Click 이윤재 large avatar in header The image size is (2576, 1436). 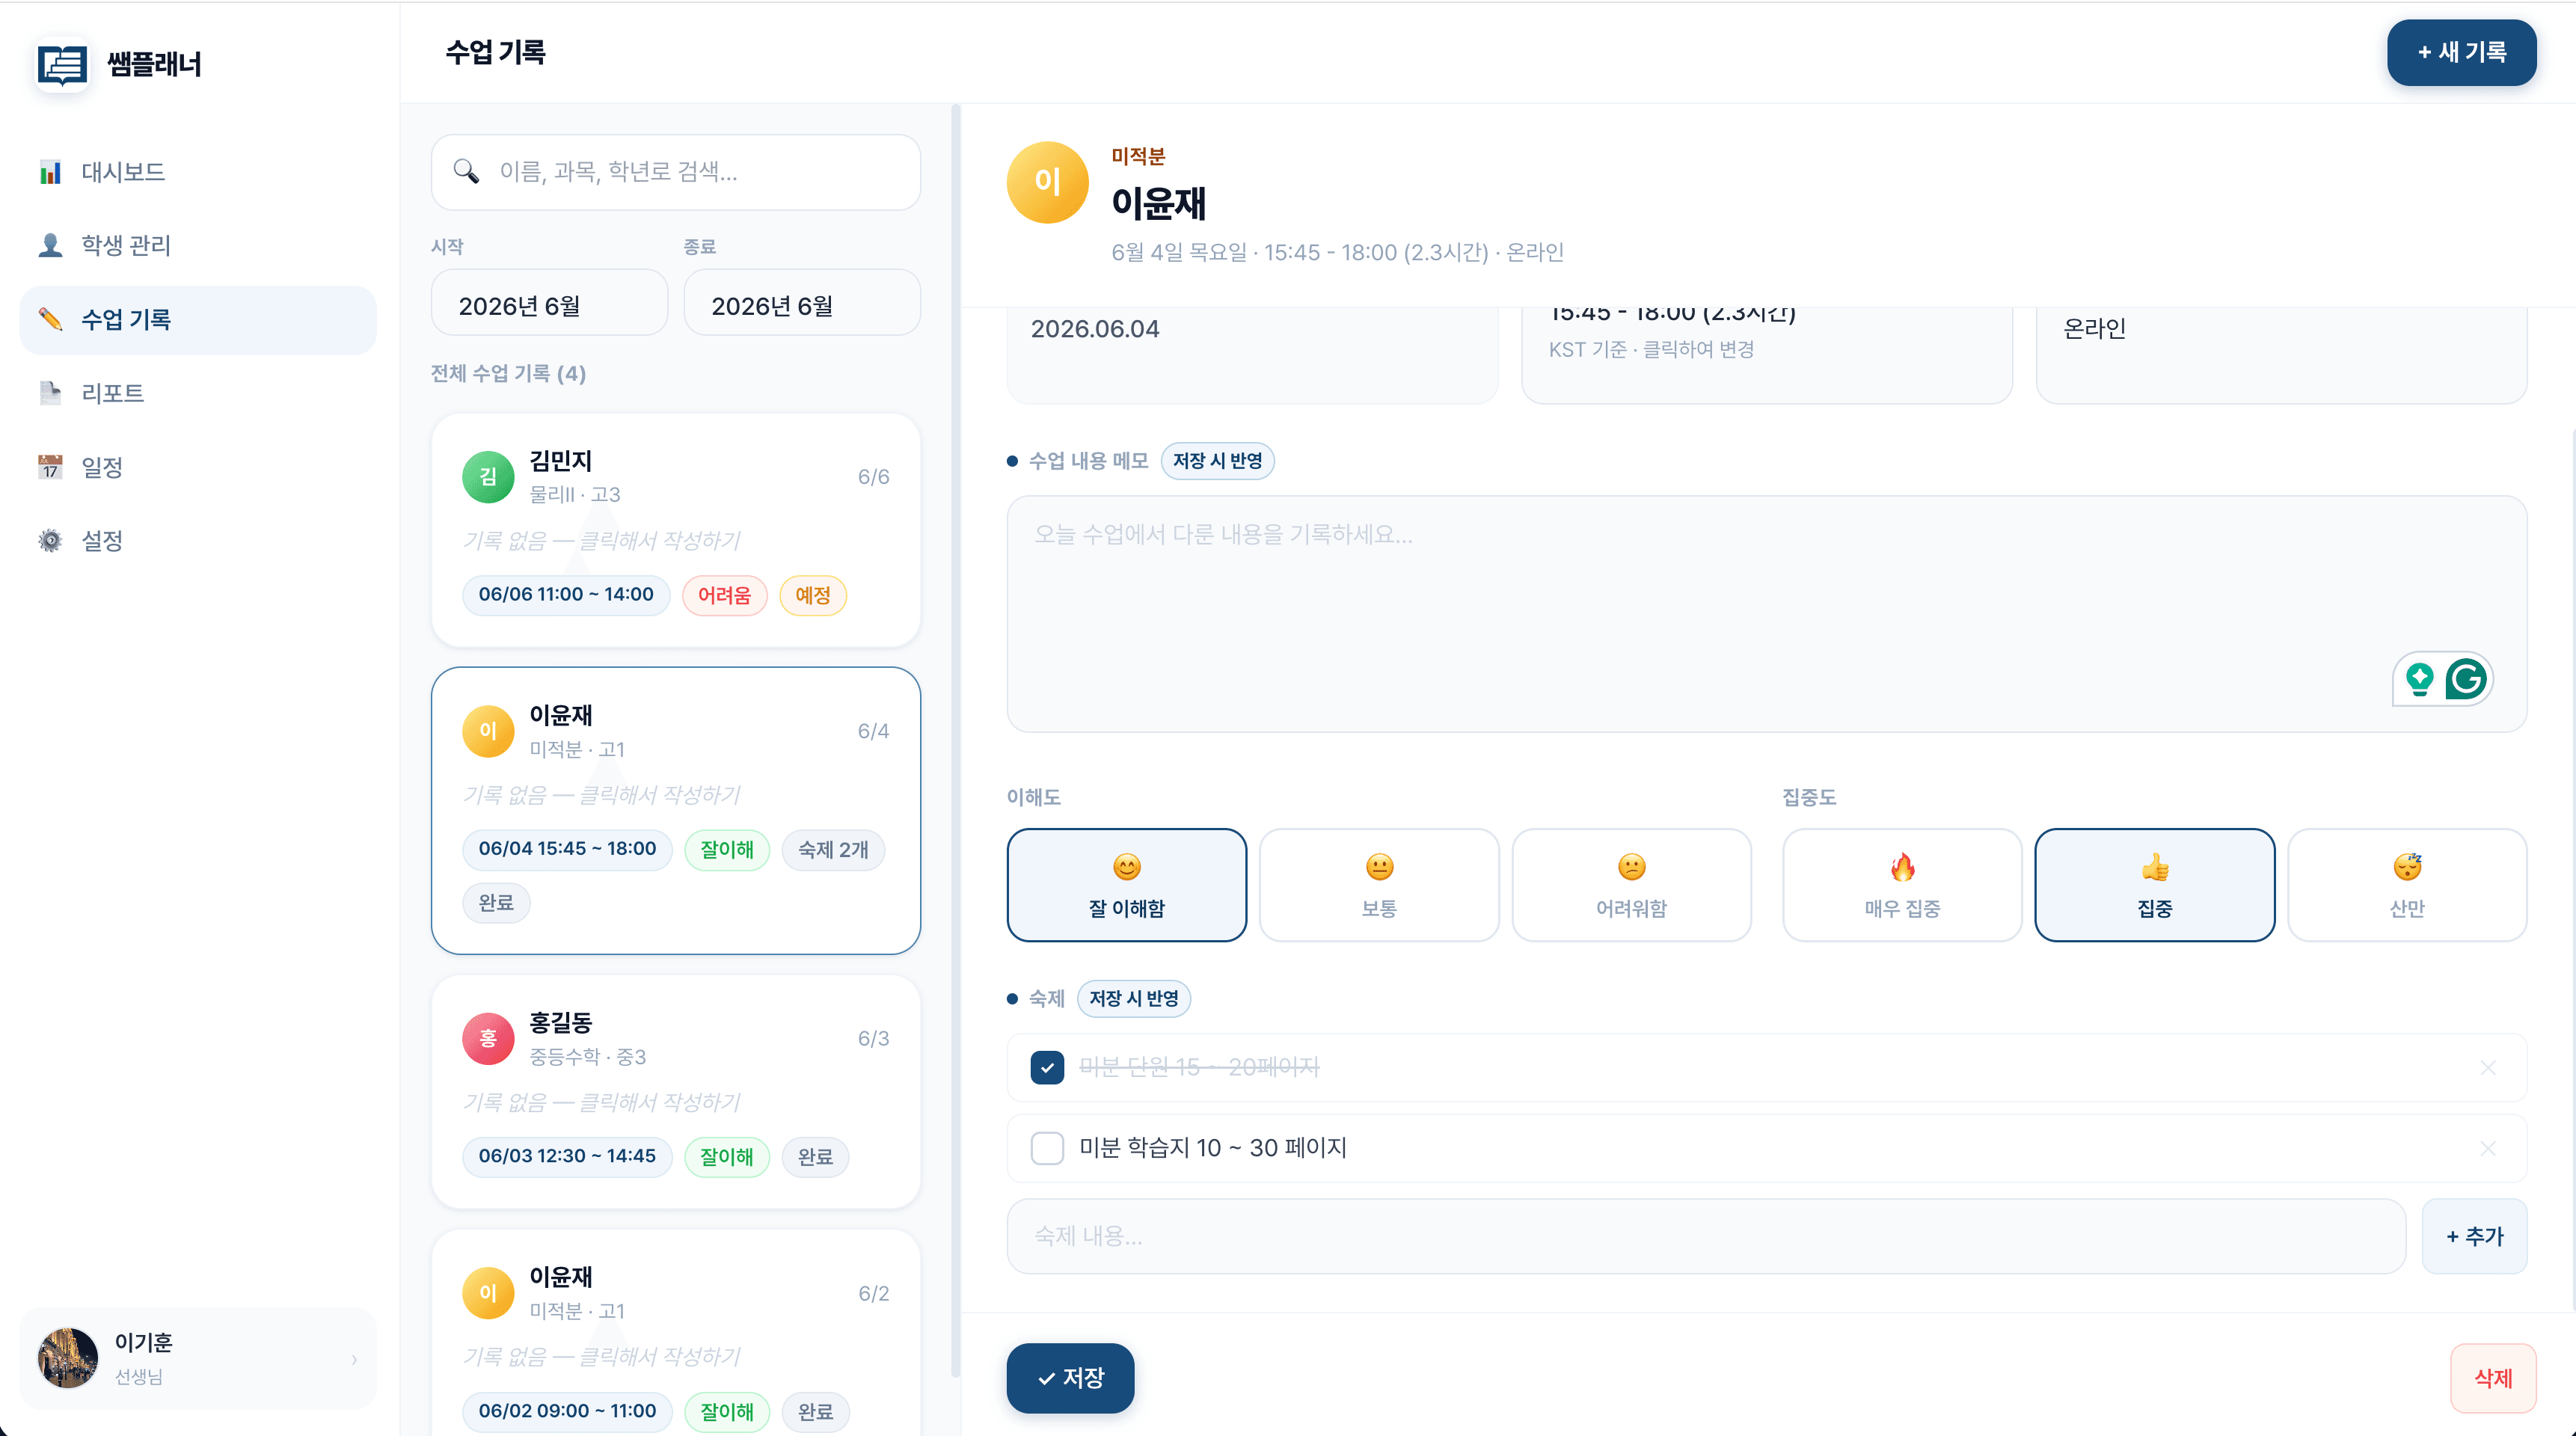tap(1047, 182)
